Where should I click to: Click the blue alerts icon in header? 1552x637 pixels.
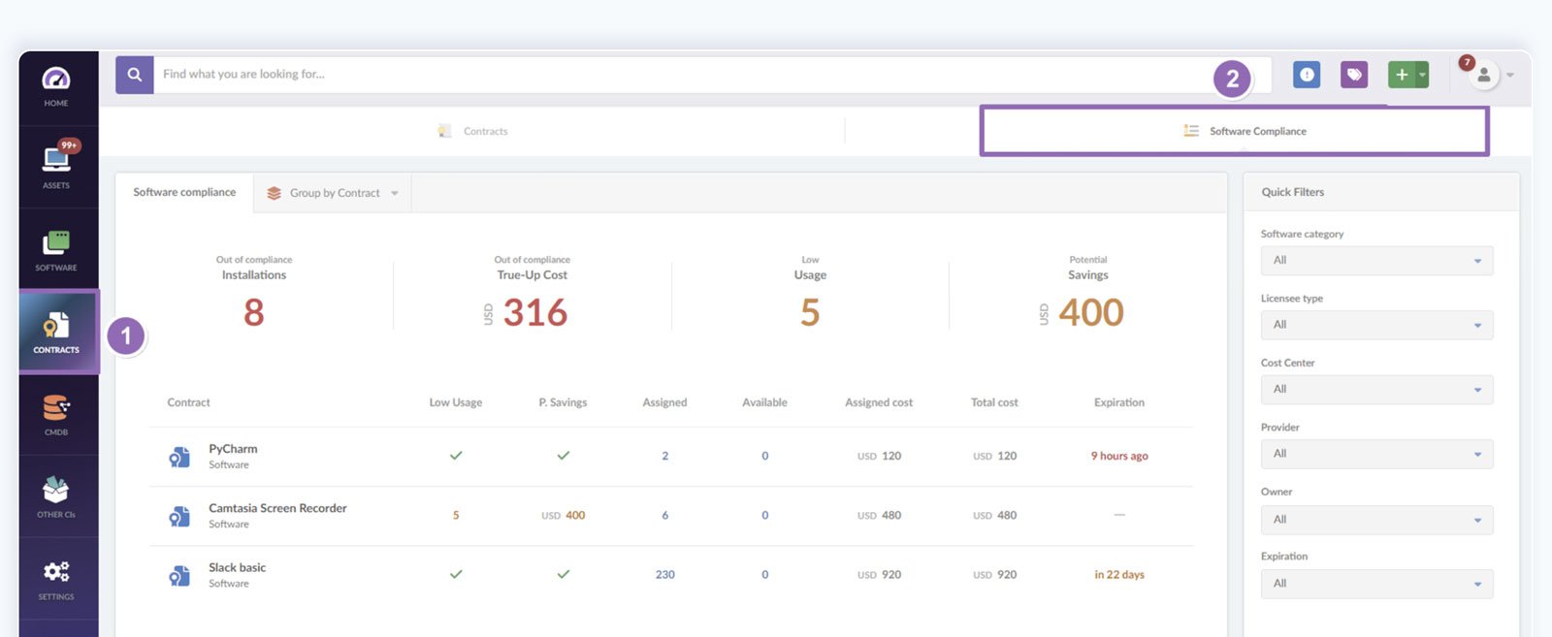click(x=1307, y=75)
